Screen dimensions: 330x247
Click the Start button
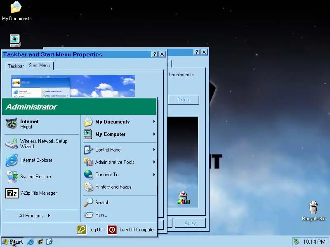(12, 242)
